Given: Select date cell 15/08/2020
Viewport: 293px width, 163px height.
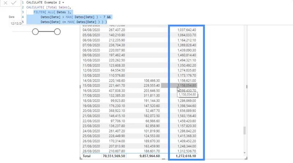Looking at the screenshot, I should click(91, 86).
